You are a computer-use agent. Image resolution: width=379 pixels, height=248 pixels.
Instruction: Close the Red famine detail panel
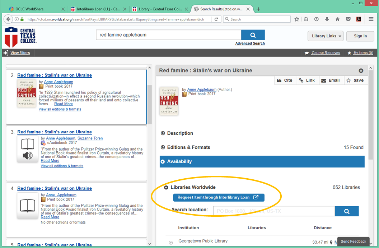[361, 71]
